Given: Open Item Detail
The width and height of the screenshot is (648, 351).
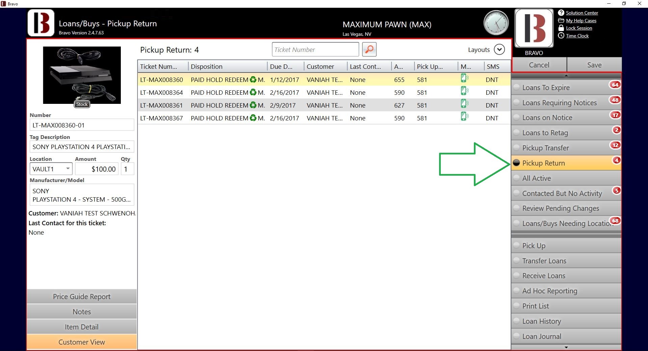Looking at the screenshot, I should click(x=82, y=327).
